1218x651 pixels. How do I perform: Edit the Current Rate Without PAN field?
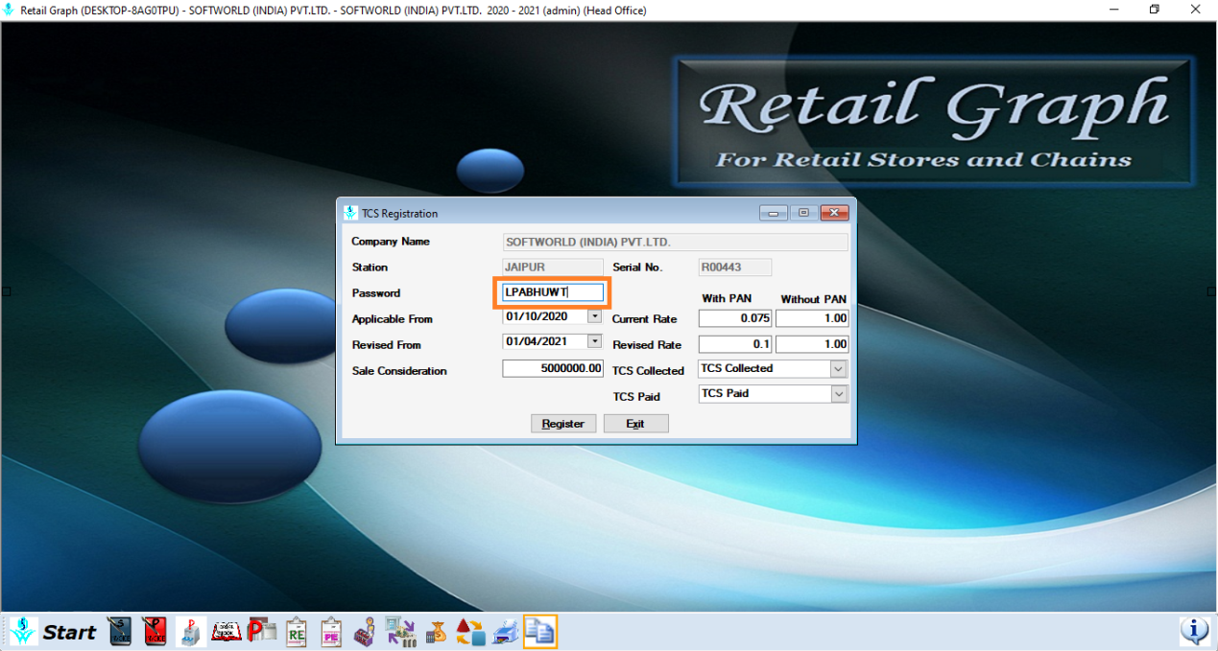click(812, 318)
